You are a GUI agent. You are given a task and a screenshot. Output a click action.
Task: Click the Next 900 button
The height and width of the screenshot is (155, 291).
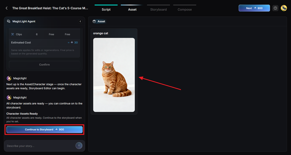(x=254, y=8)
